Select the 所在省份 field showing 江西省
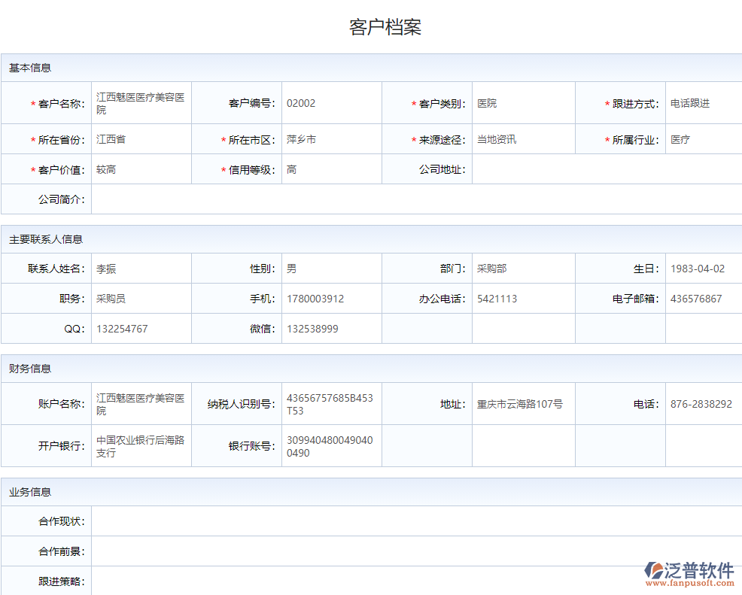 (x=141, y=139)
